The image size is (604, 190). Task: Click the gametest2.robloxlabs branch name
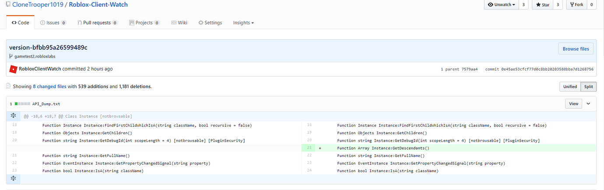[x=35, y=56]
